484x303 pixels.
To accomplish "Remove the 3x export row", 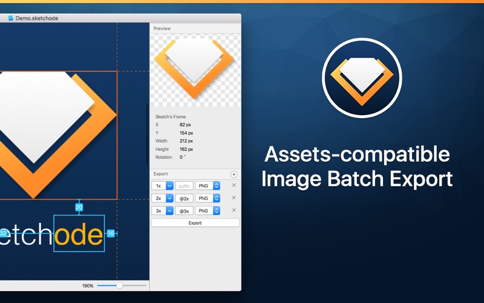I will [234, 210].
